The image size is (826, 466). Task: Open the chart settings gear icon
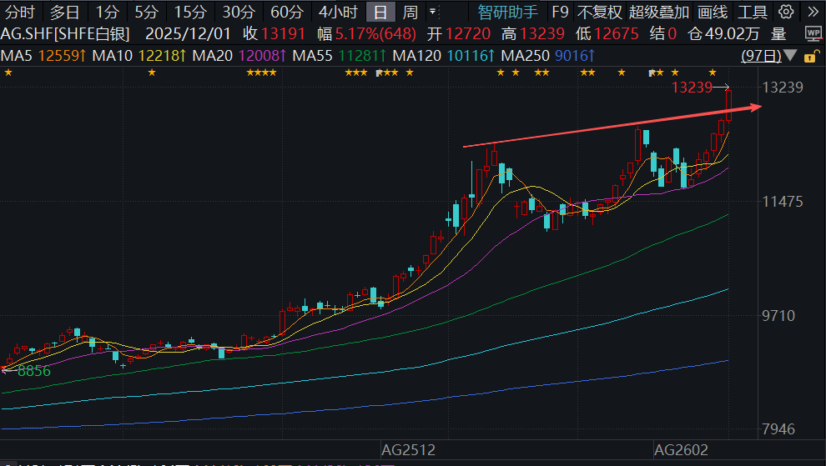click(786, 12)
